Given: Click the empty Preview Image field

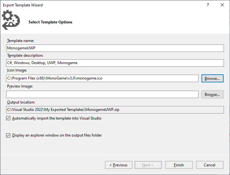Looking at the screenshot, I should 102,94.
